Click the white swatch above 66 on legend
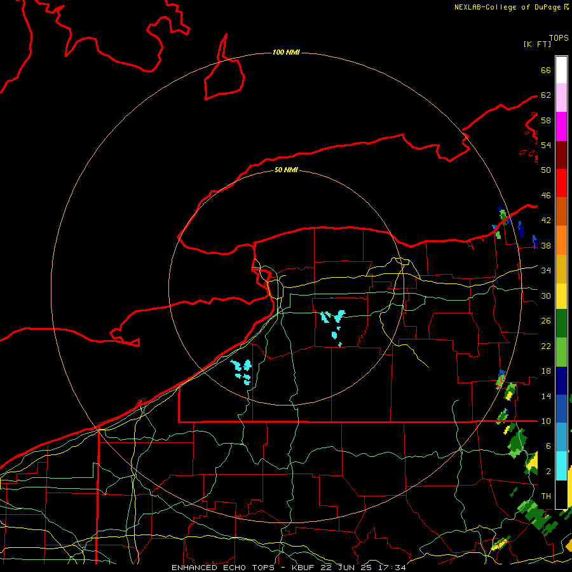 coord(561,70)
